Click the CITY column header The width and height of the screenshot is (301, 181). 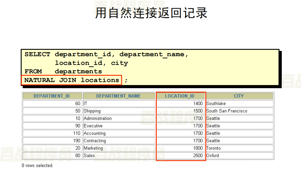click(239, 96)
